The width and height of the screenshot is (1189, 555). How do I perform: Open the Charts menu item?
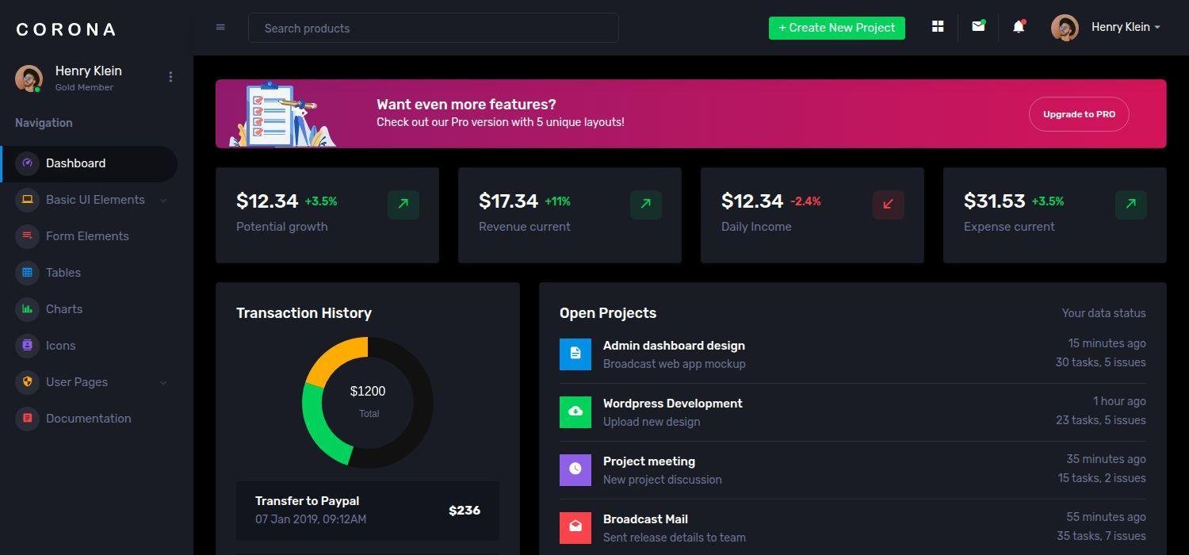pyautogui.click(x=89, y=309)
